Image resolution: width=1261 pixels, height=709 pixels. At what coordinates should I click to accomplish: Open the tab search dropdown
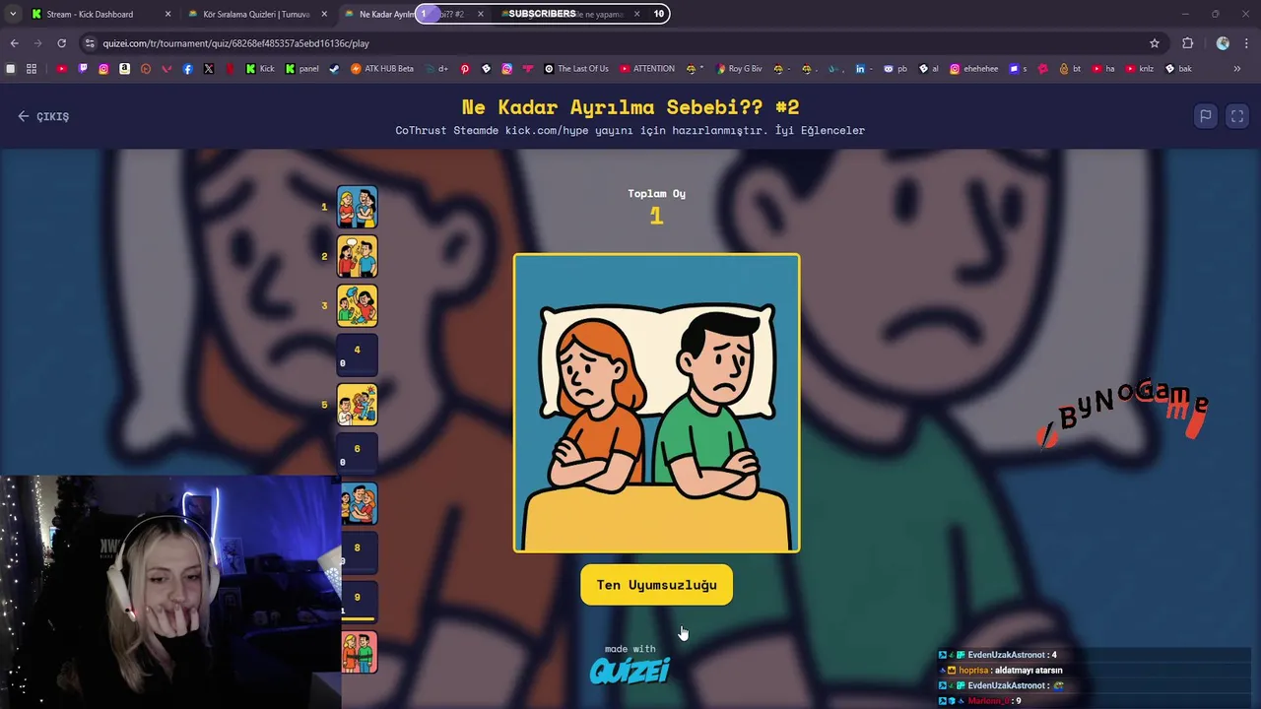(13, 14)
